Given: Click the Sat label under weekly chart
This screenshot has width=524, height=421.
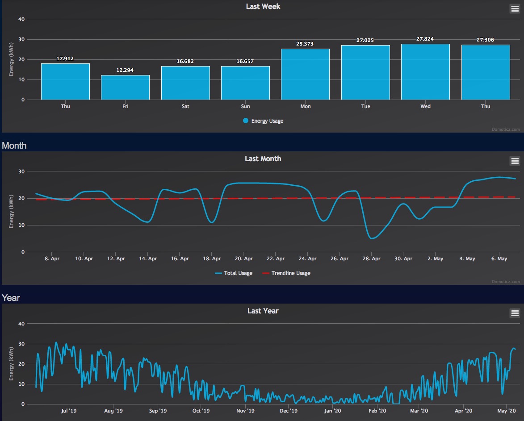Looking at the screenshot, I should 185,106.
